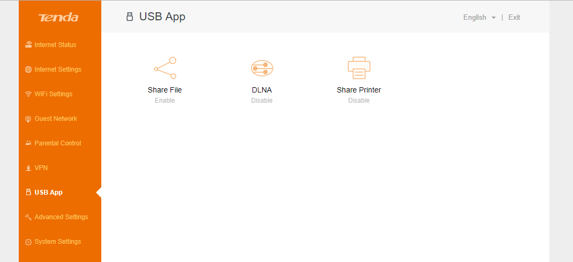Click the Internet Status sidebar icon

click(x=28, y=45)
